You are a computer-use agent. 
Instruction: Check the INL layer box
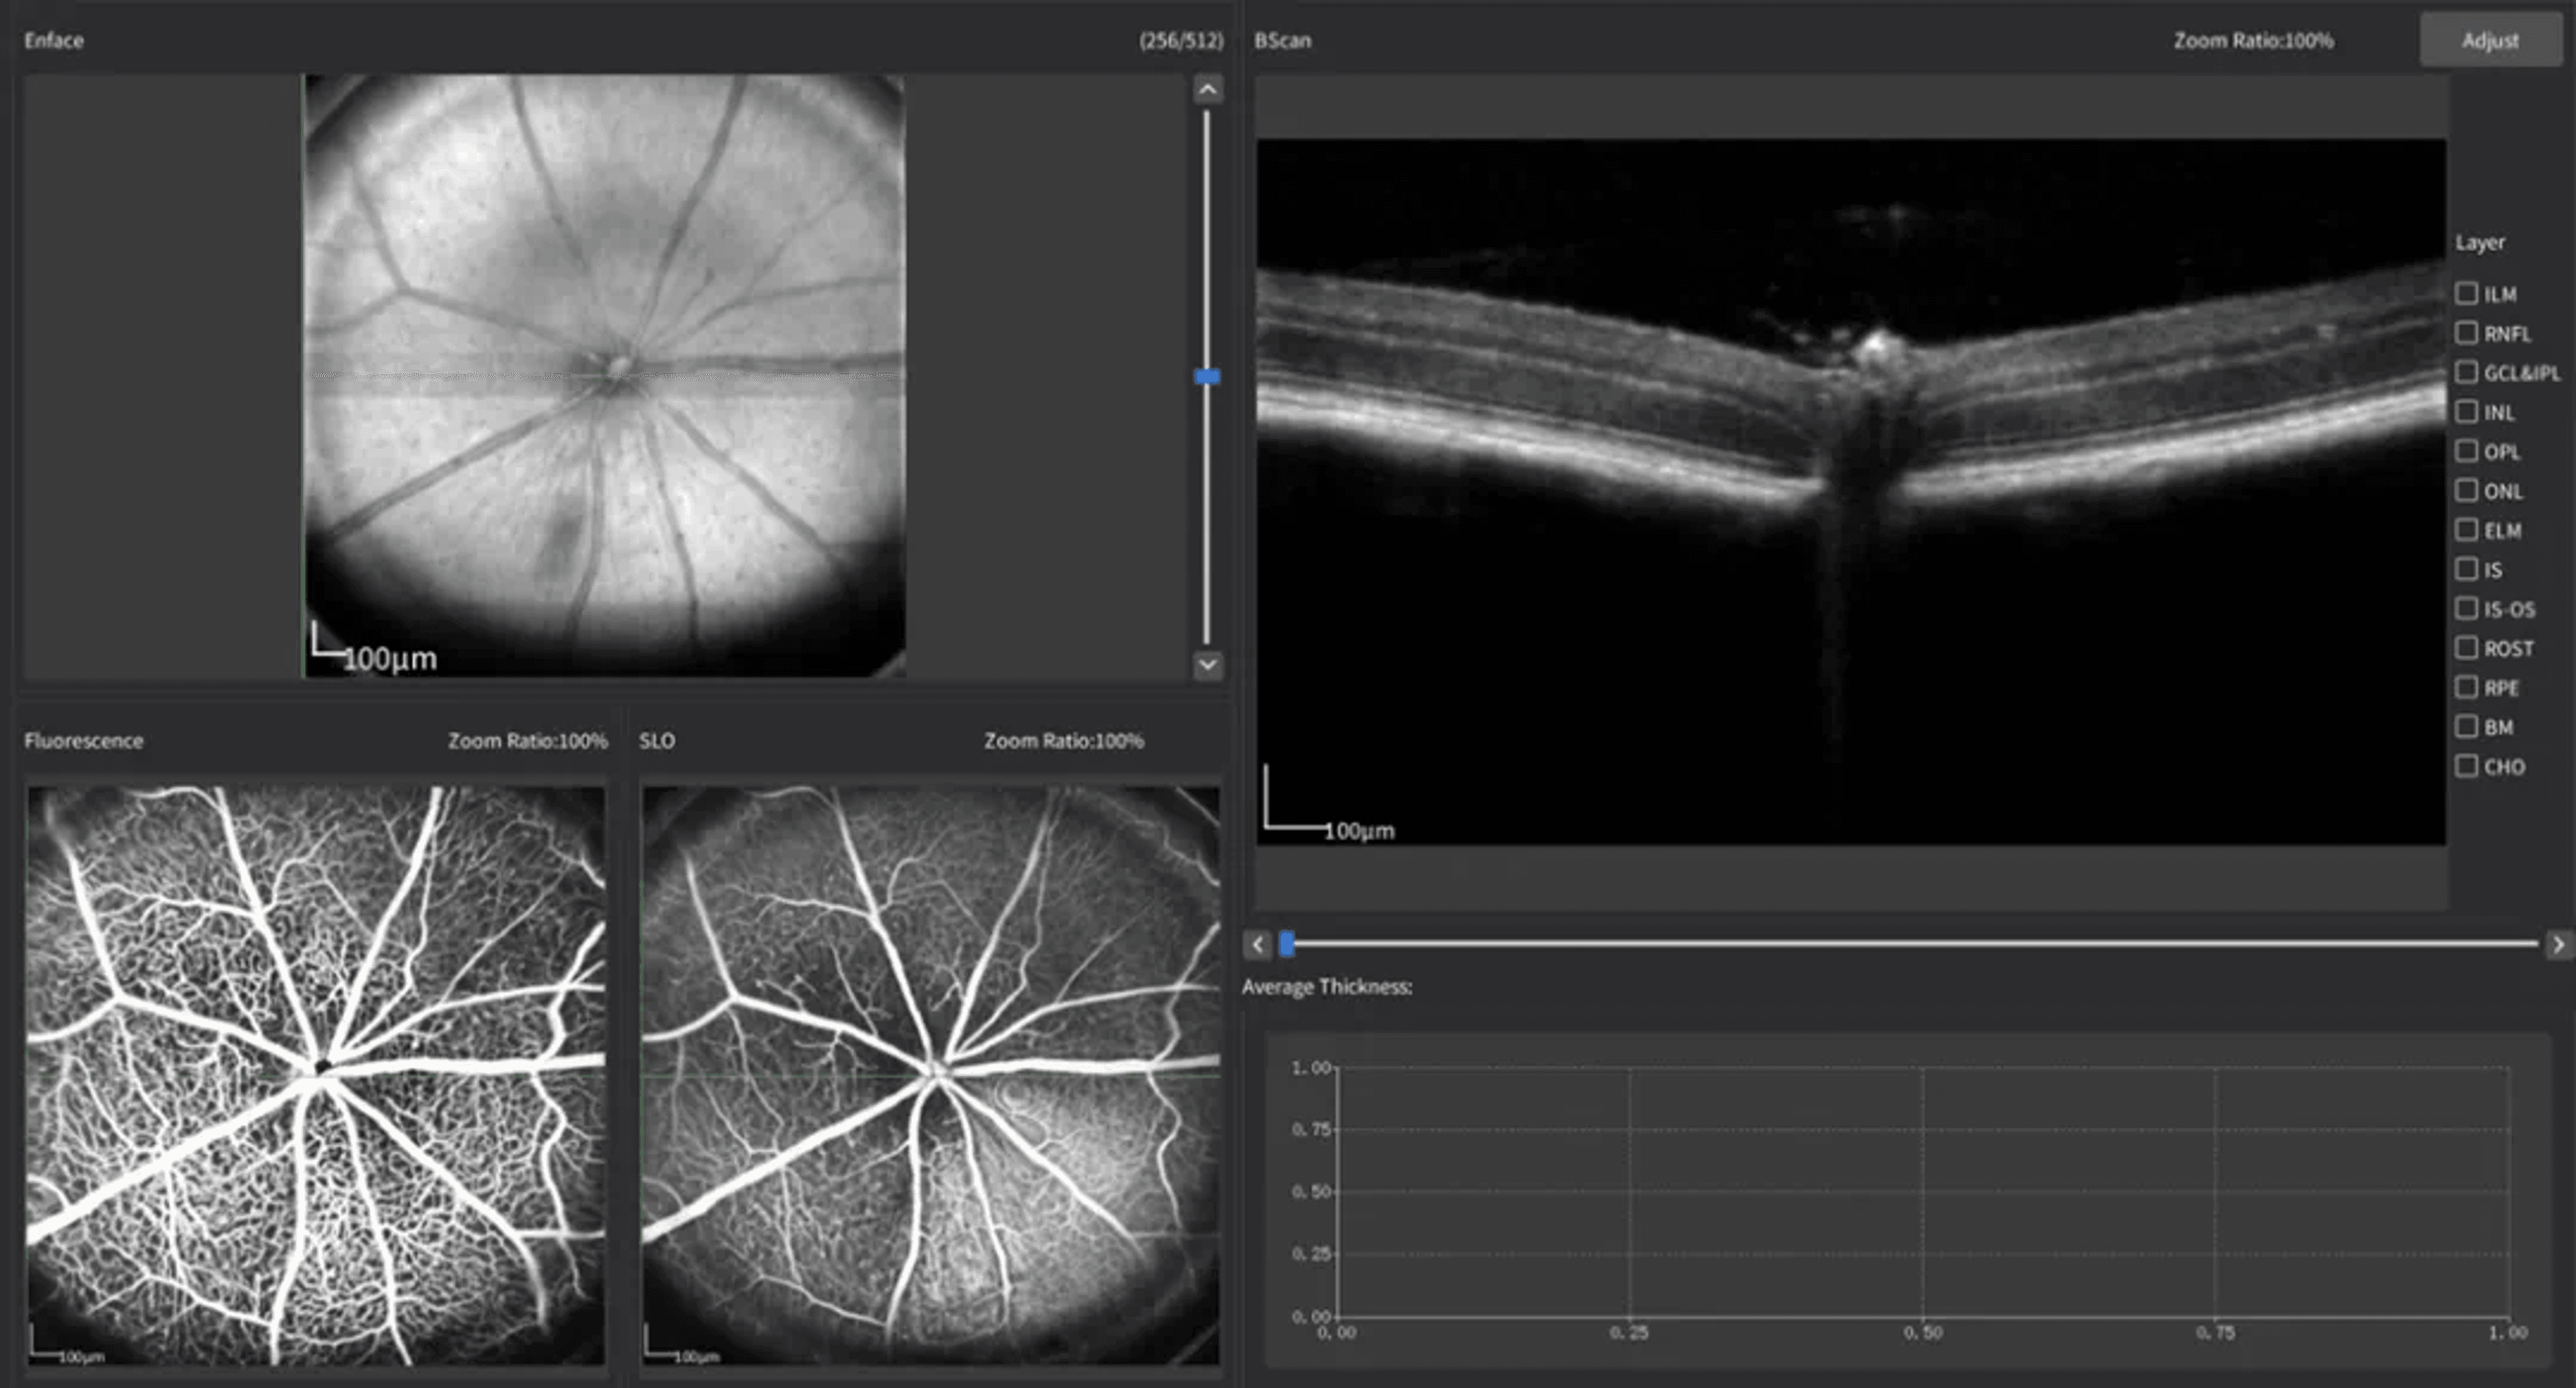[x=2466, y=411]
